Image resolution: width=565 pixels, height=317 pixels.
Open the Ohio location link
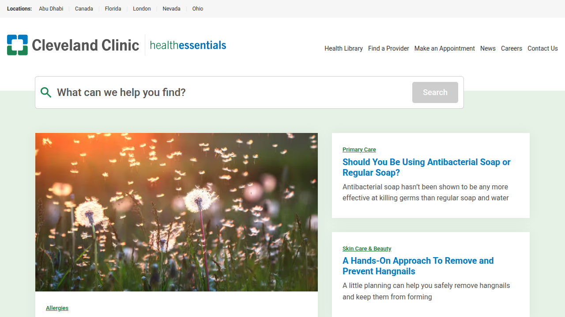198,9
